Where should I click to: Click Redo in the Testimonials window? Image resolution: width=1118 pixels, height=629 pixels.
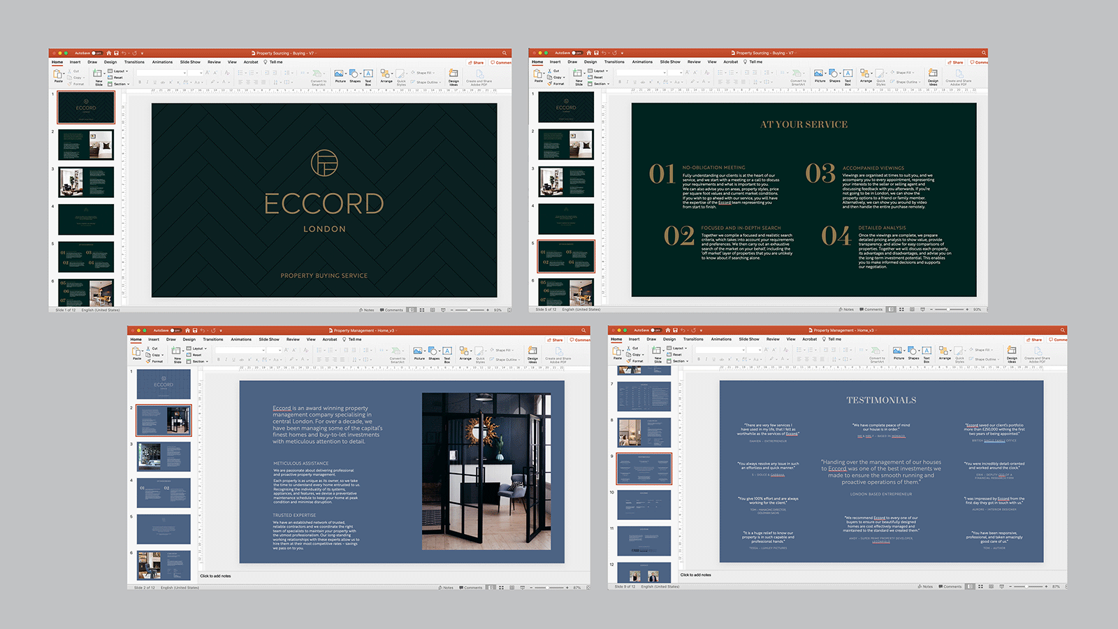694,330
